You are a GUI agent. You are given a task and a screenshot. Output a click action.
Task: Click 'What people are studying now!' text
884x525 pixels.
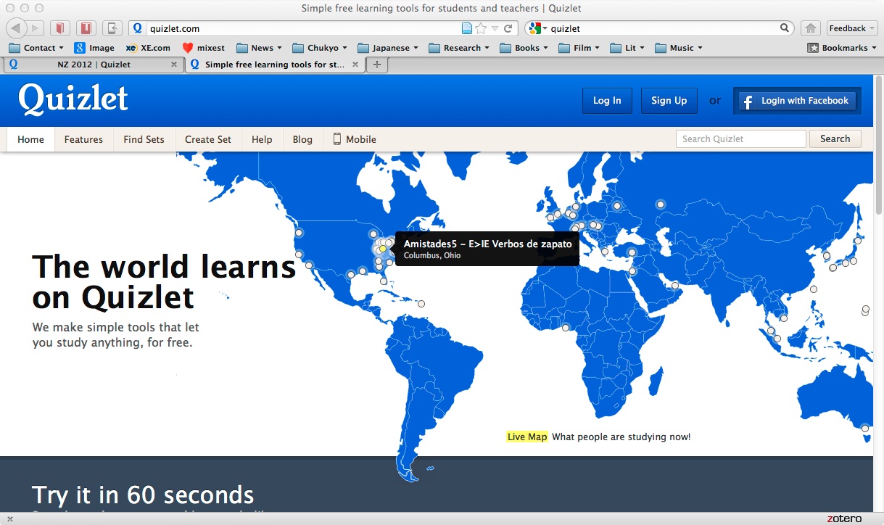click(621, 437)
